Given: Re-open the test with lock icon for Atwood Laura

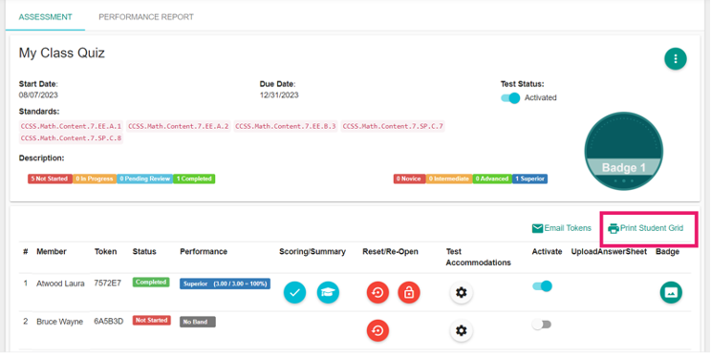Looking at the screenshot, I should point(409,293).
